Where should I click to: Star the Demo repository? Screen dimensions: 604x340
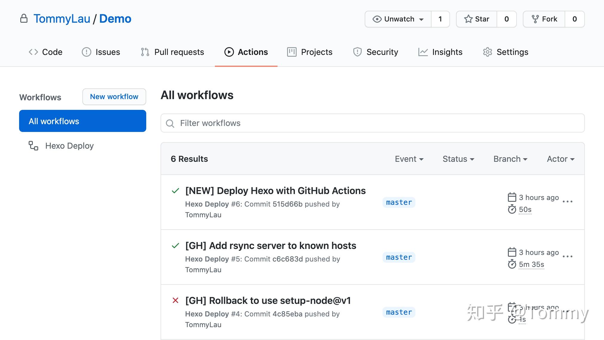click(476, 19)
